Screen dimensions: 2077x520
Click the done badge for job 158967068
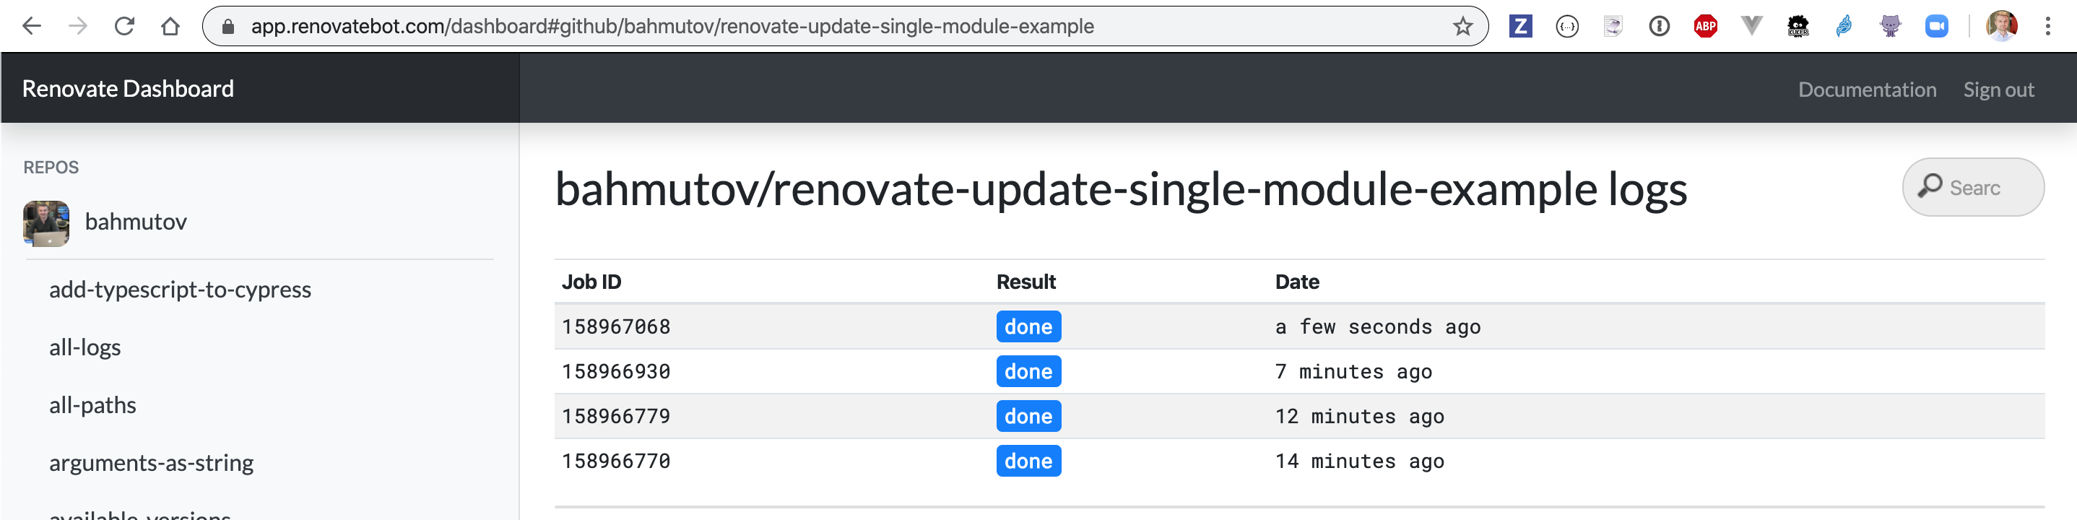tap(1029, 326)
